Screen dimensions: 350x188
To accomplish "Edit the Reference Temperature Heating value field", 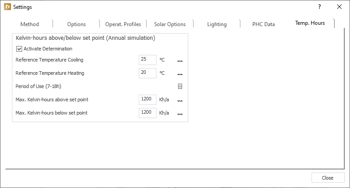I will click(147, 73).
